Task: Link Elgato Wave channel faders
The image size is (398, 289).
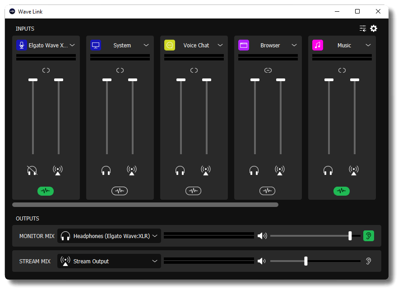Action: pos(46,70)
